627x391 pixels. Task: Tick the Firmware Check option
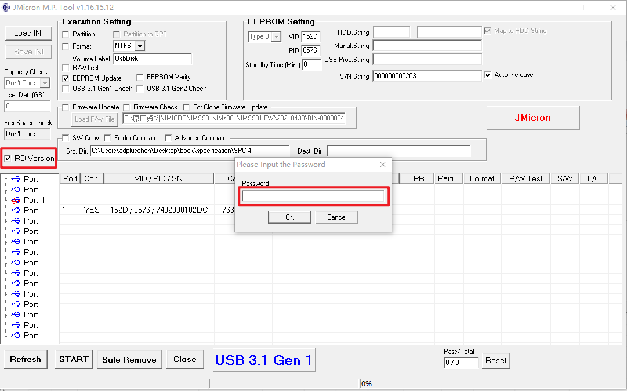pyautogui.click(x=127, y=107)
